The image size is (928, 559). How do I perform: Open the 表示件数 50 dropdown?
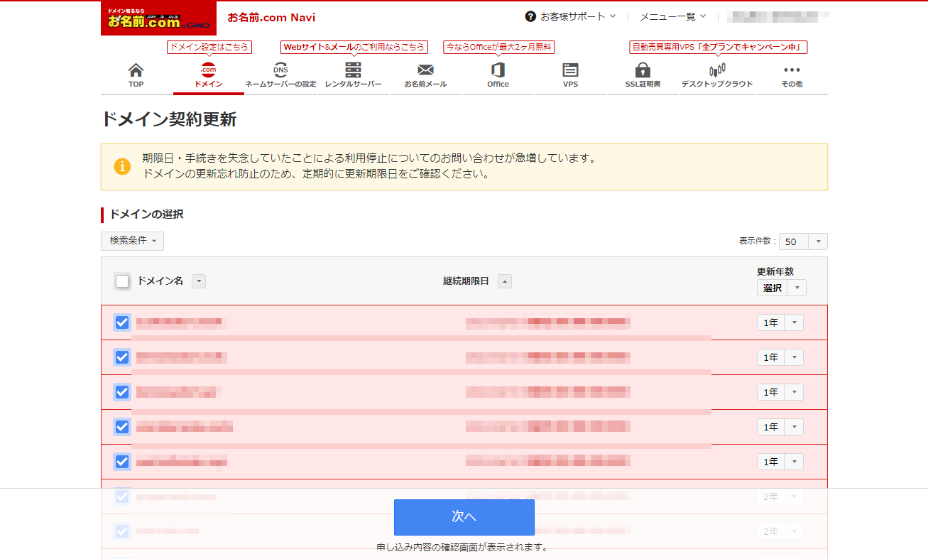(802, 241)
